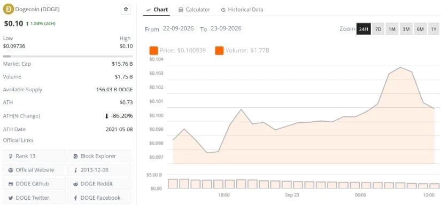Click the Price: $0.100939 legend label
441x205 pixels.
pos(183,51)
